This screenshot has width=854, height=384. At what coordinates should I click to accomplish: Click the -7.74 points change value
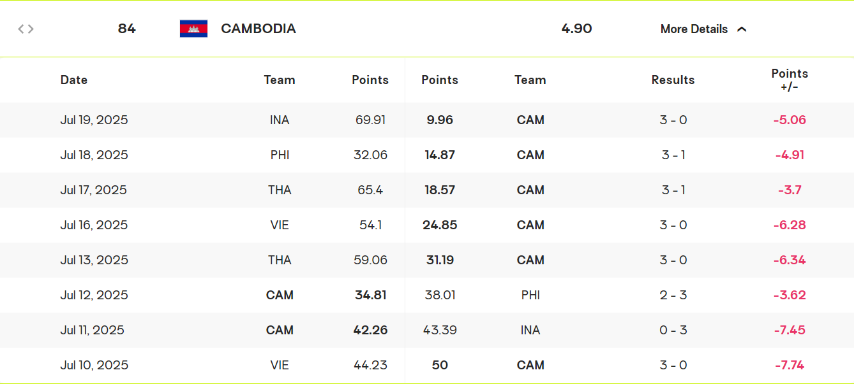[790, 365]
